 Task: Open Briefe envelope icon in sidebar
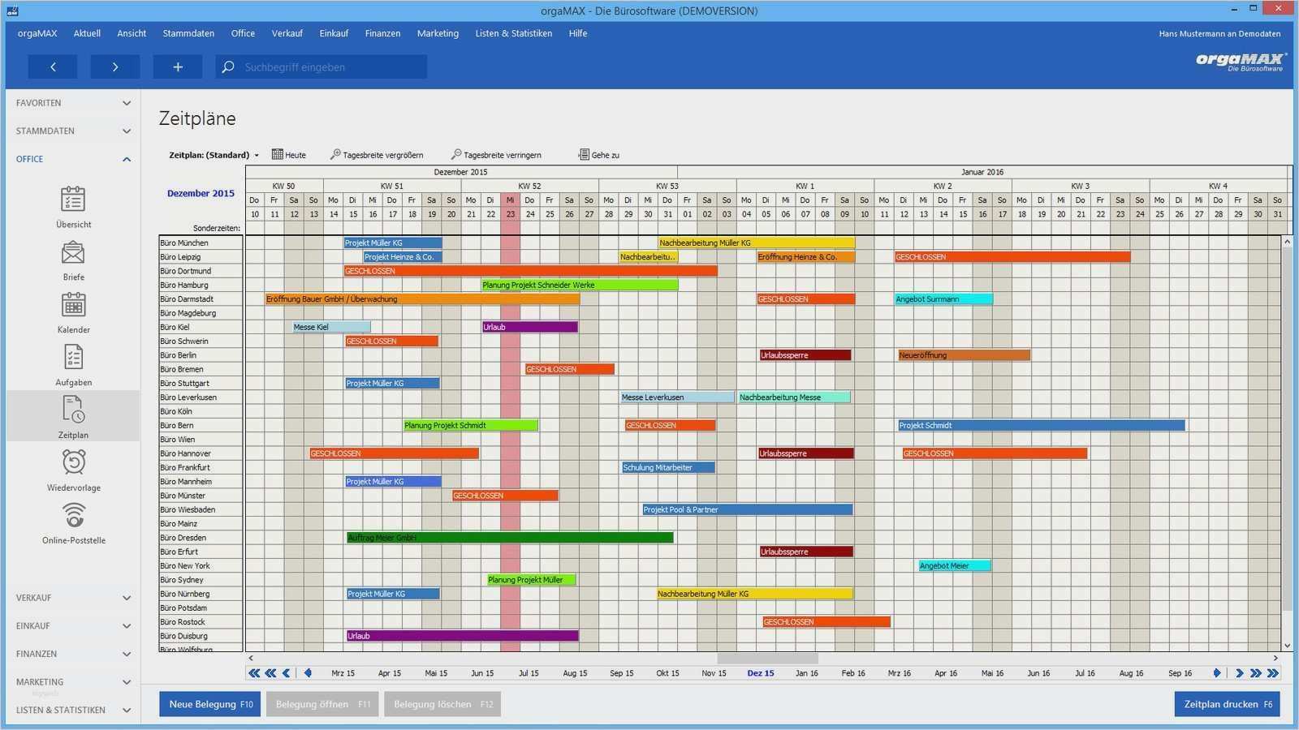(73, 253)
